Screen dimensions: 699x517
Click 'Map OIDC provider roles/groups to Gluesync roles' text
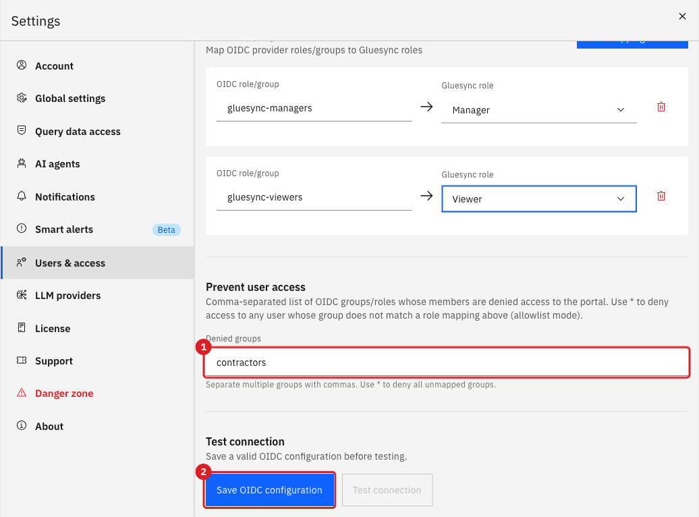tap(314, 50)
